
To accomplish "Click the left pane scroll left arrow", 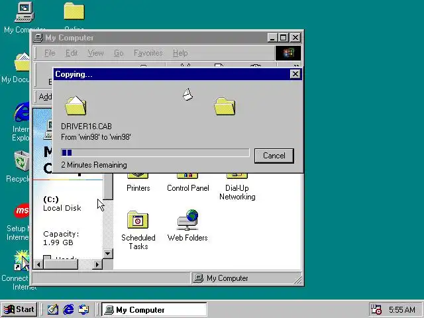I will point(38,264).
